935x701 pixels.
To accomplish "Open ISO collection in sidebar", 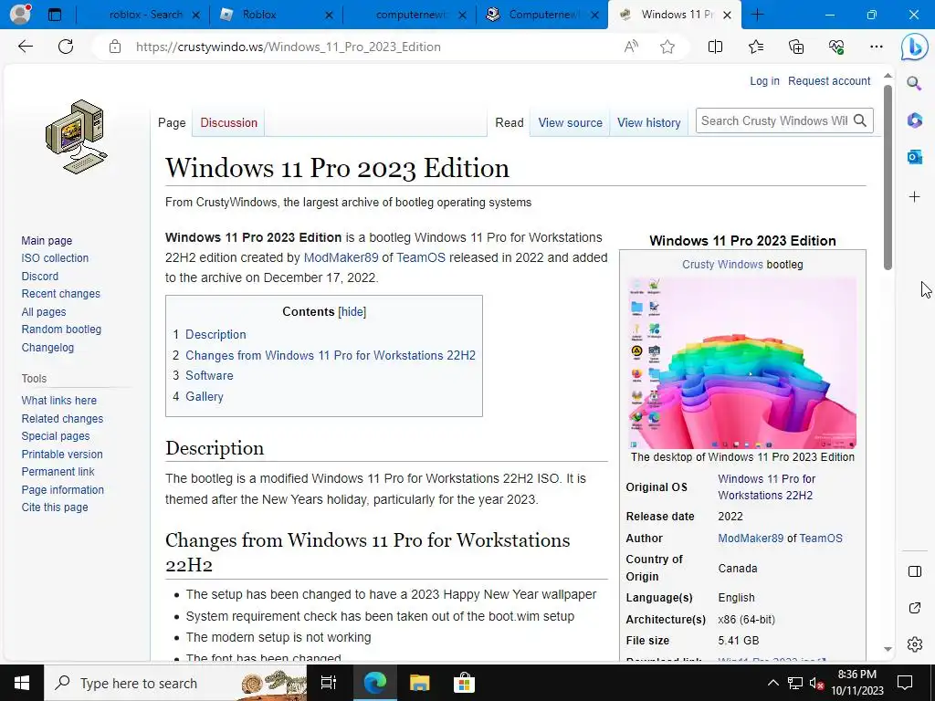I will [55, 258].
